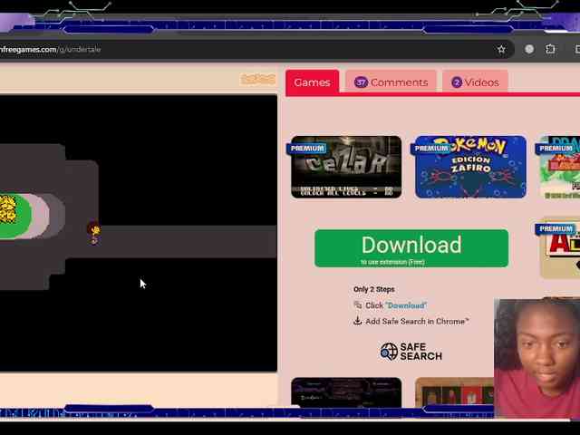Click the blue "Download" link text
The width and height of the screenshot is (580, 435).
(406, 305)
